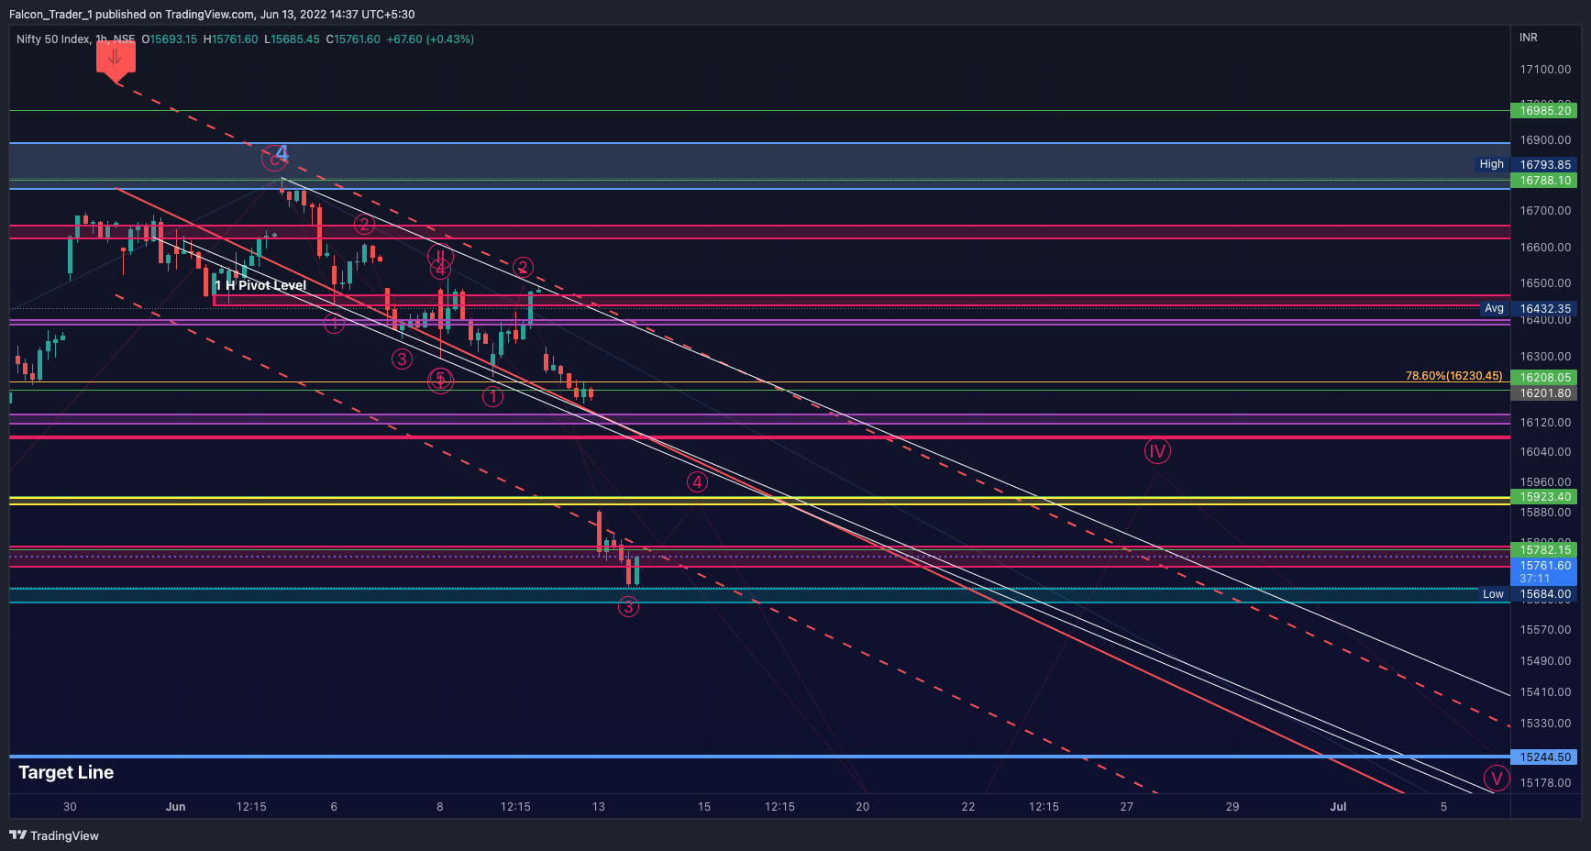The width and height of the screenshot is (1591, 851).
Task: Click the 16201.80 gray price tag
Action: pyautogui.click(x=1543, y=392)
